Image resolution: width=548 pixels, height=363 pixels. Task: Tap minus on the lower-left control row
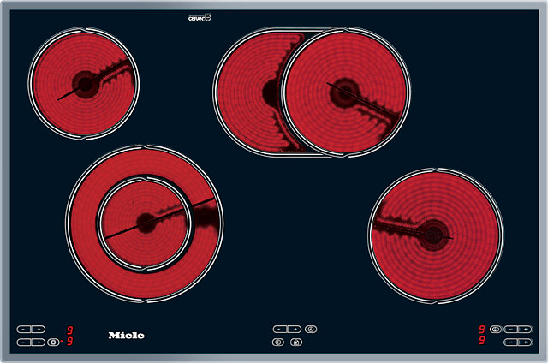(24, 342)
